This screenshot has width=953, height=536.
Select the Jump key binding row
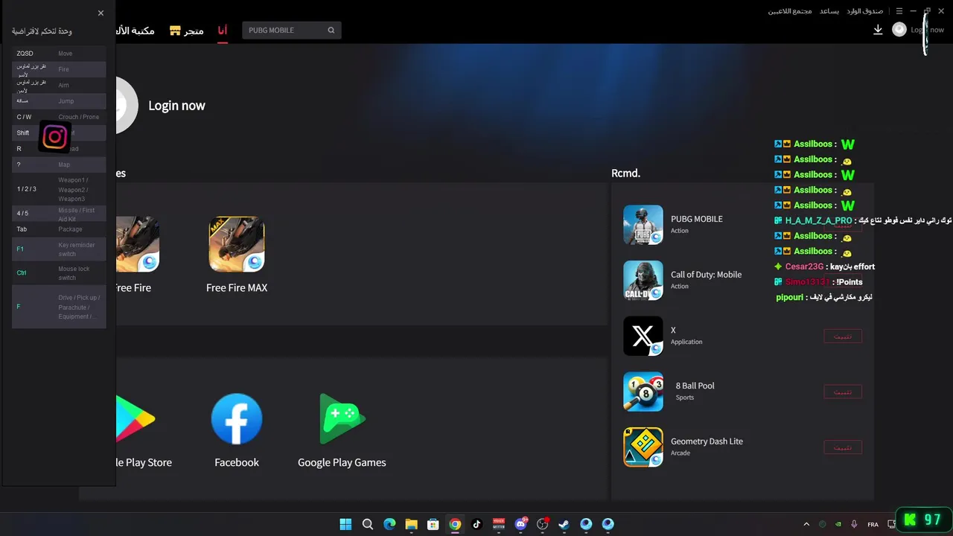[59, 101]
